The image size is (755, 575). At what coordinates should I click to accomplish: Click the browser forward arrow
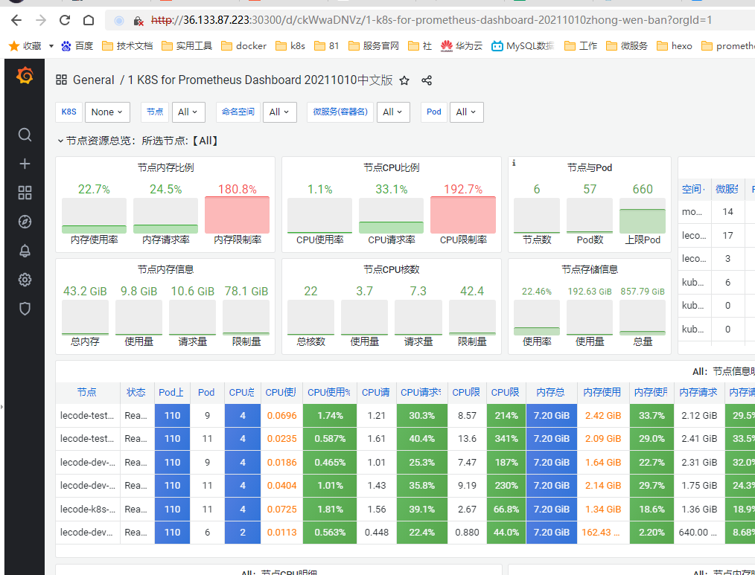[41, 20]
